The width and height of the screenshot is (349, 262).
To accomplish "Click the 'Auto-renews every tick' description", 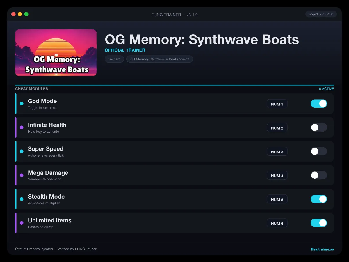I will coord(46,155).
